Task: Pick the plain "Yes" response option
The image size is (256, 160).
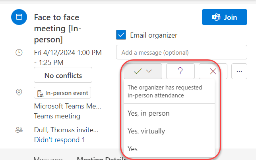Action: pyautogui.click(x=133, y=149)
